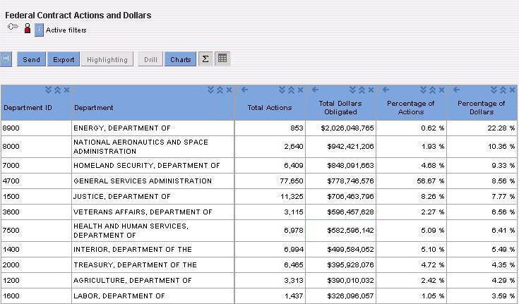Sort Percentage of Dollars descending
Image resolution: width=519 pixels, height=304 pixels.
click(494, 90)
